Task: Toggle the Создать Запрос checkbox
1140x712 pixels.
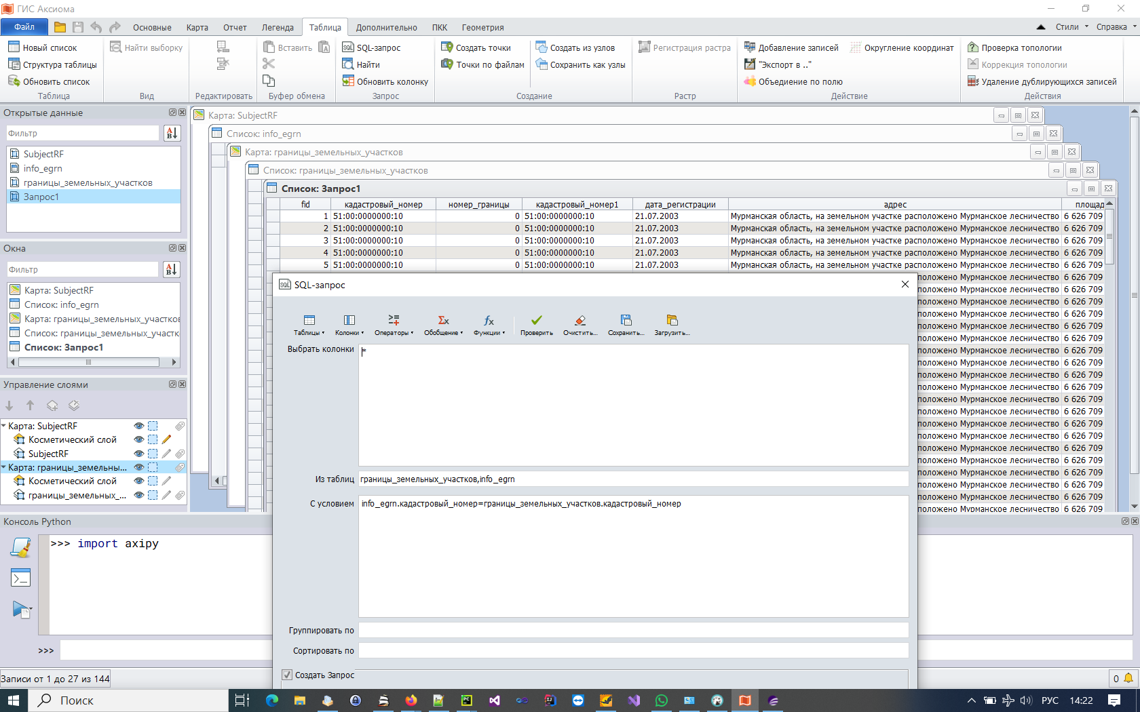Action: coord(287,675)
